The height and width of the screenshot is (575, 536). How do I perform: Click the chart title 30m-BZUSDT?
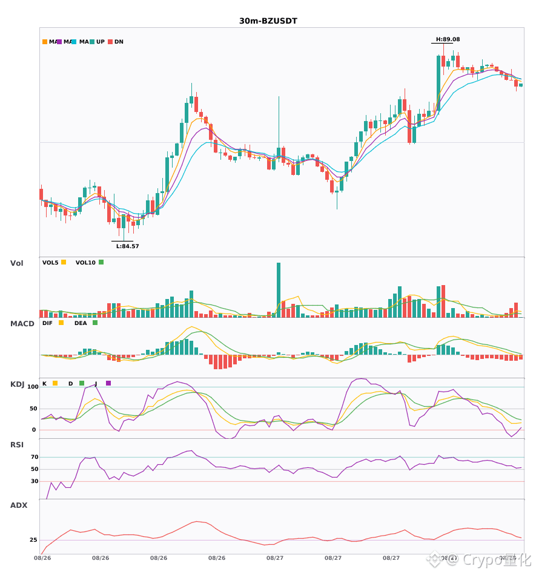(268, 21)
